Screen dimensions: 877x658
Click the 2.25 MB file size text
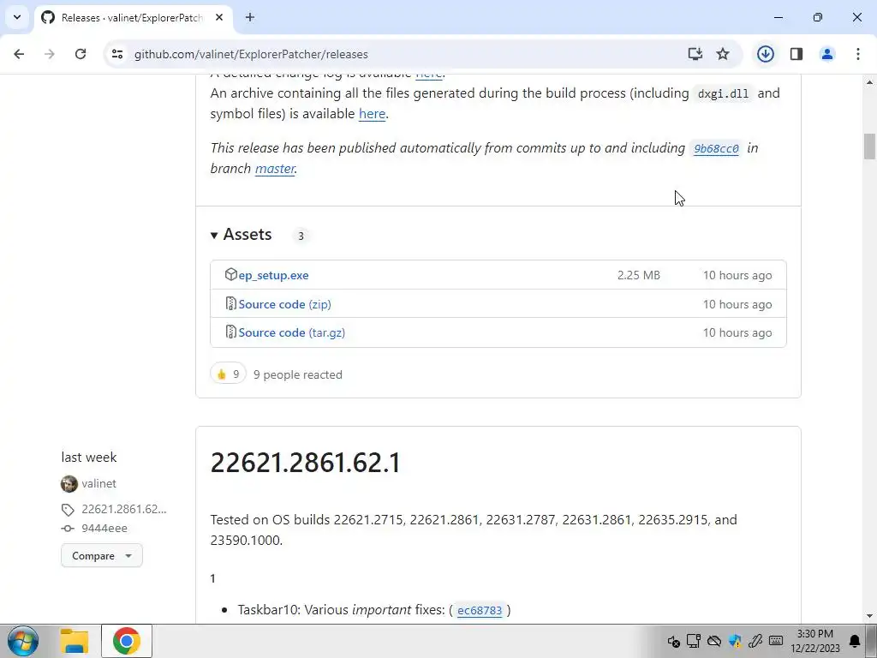[x=639, y=275]
